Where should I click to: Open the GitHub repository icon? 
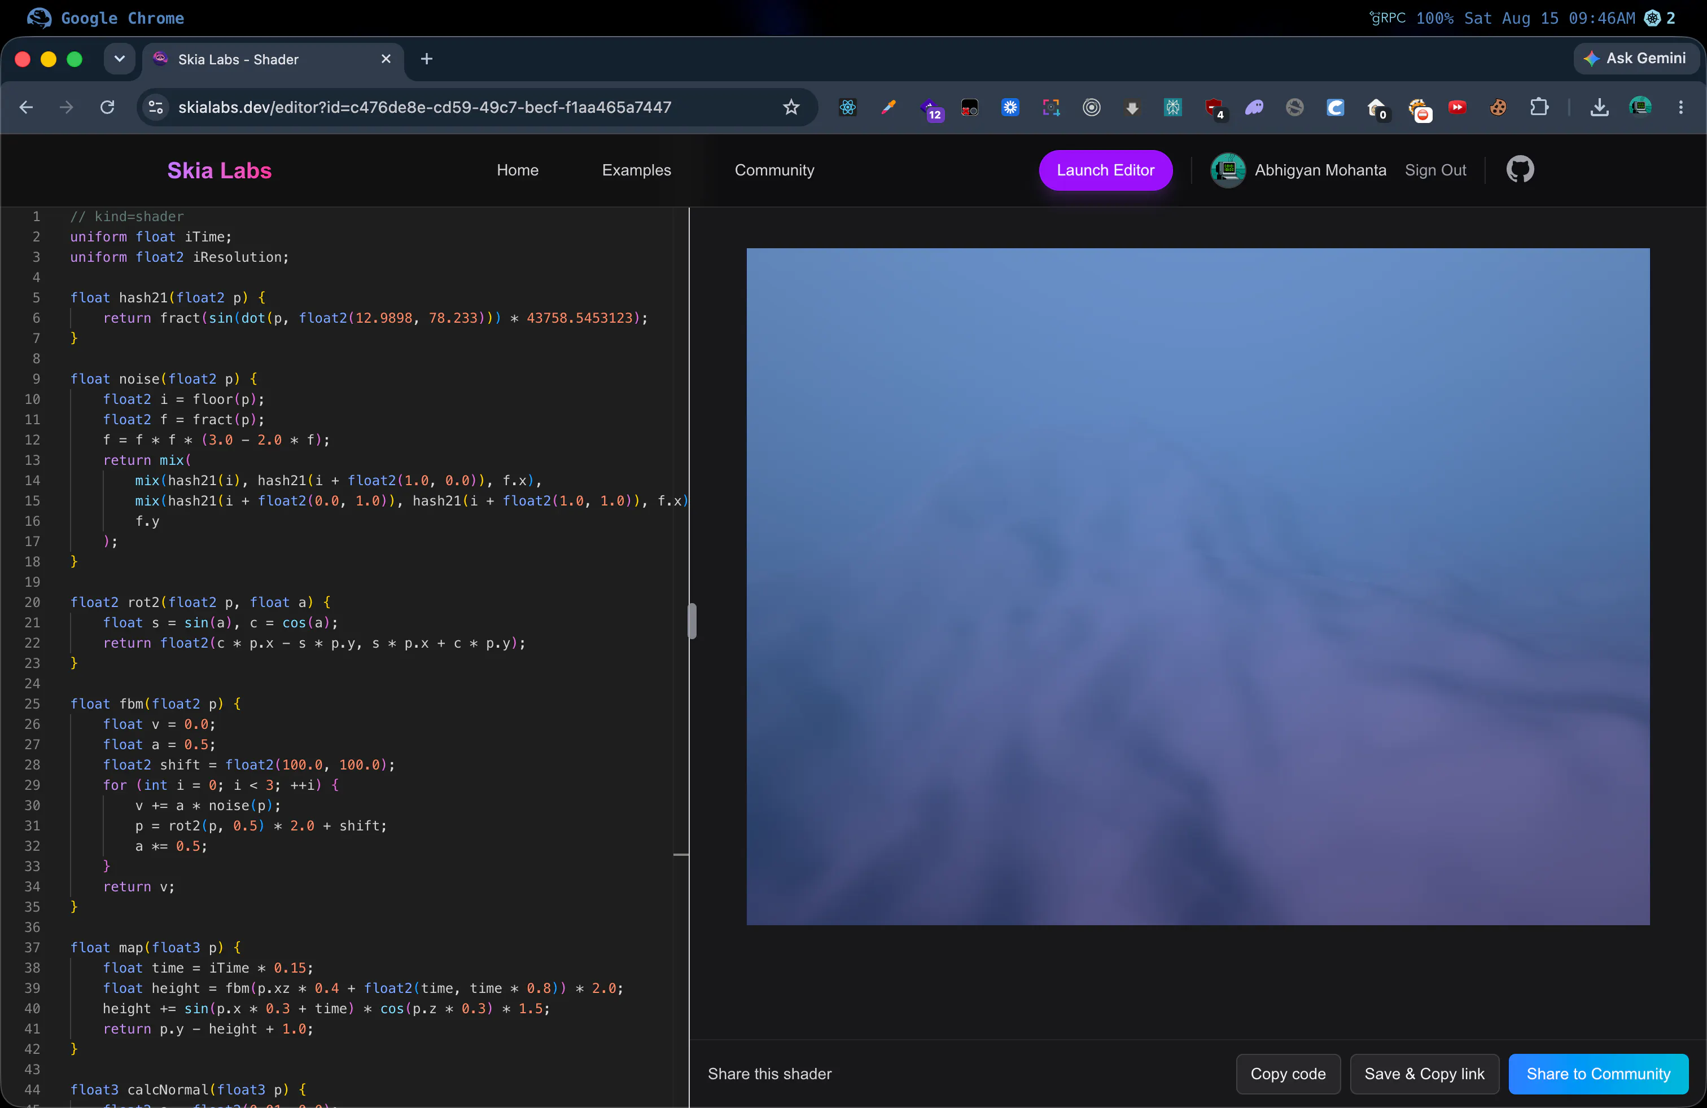[x=1520, y=170]
